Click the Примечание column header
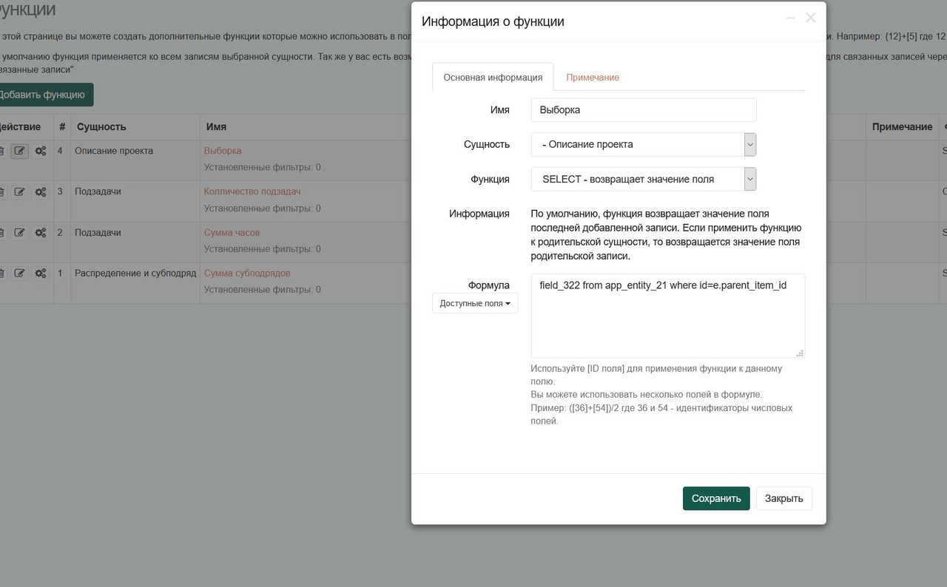 pos(902,127)
